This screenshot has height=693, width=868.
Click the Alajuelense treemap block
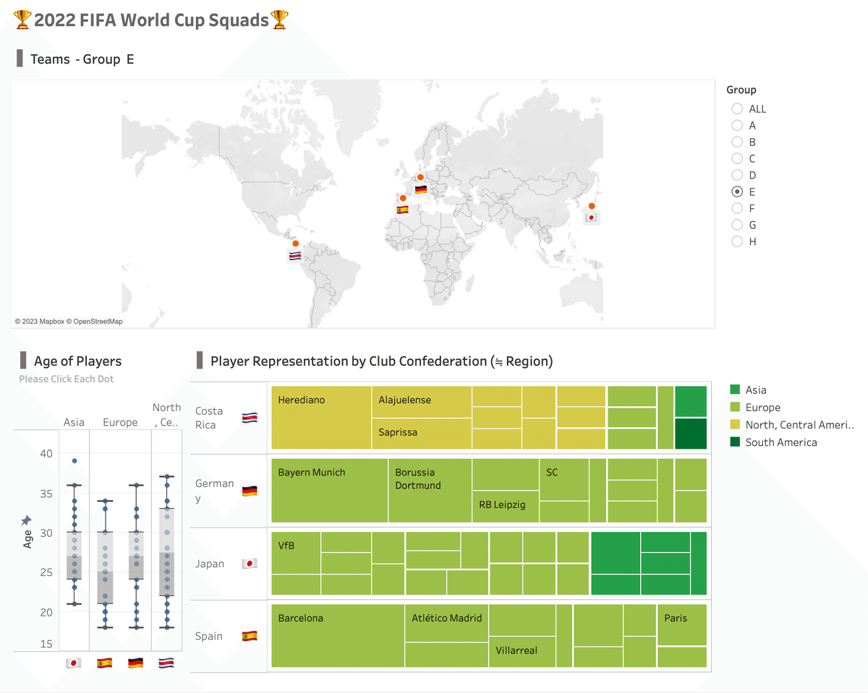[422, 402]
